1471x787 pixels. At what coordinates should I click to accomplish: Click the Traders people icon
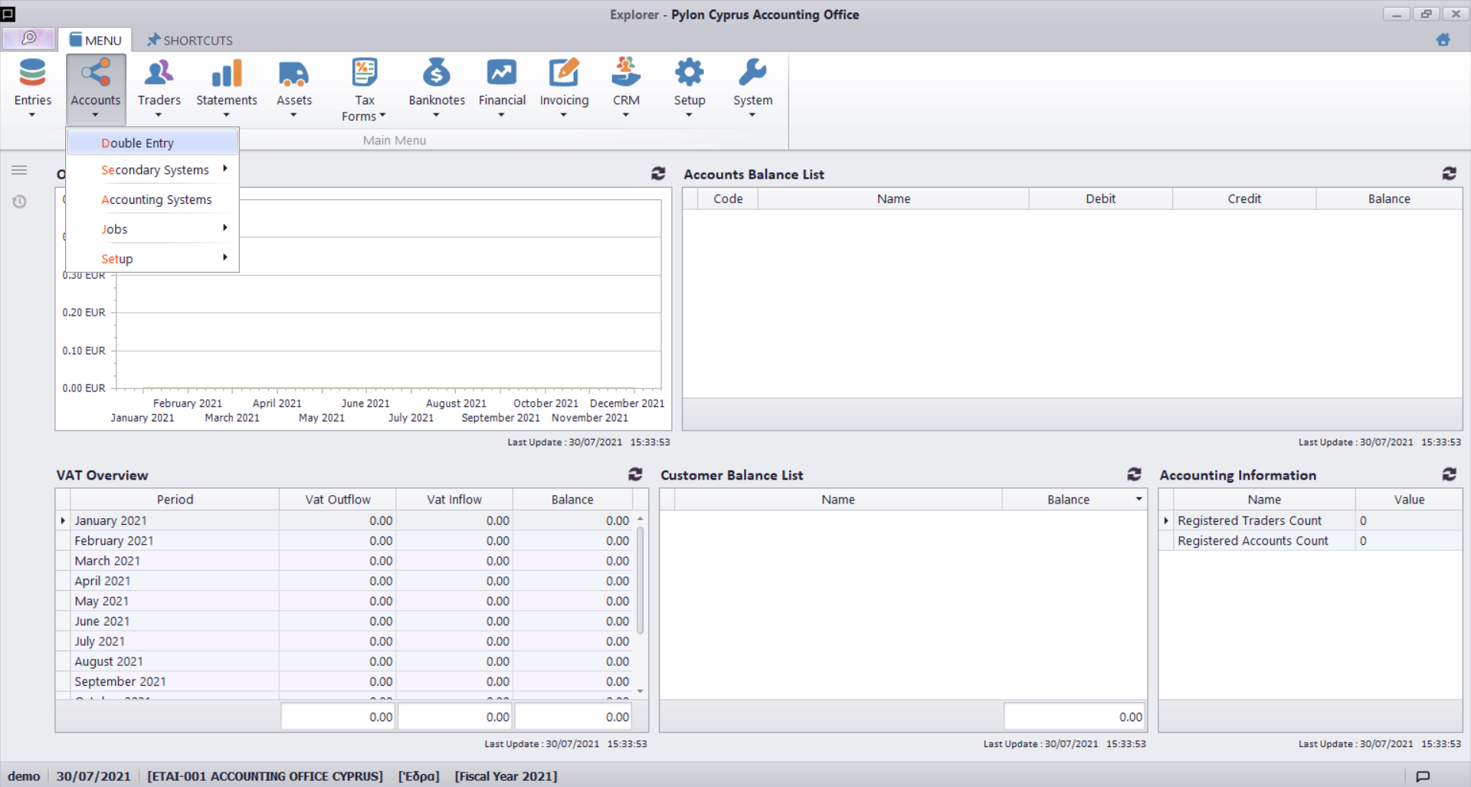159,74
